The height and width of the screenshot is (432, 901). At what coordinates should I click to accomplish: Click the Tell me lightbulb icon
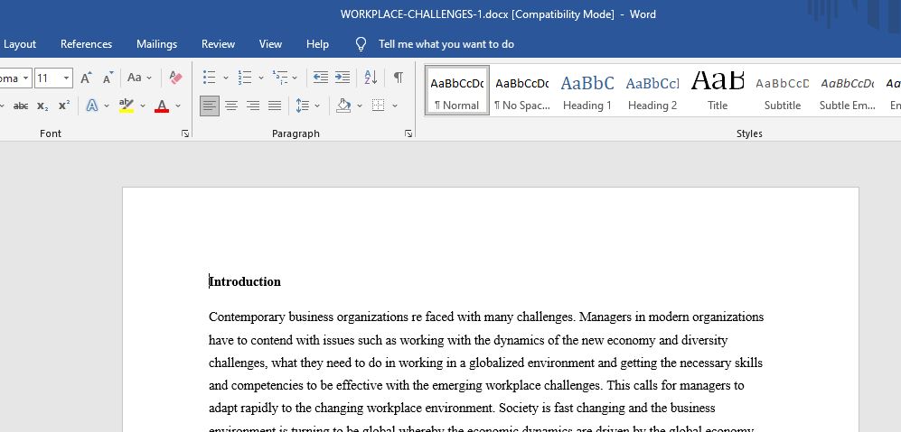click(x=361, y=44)
